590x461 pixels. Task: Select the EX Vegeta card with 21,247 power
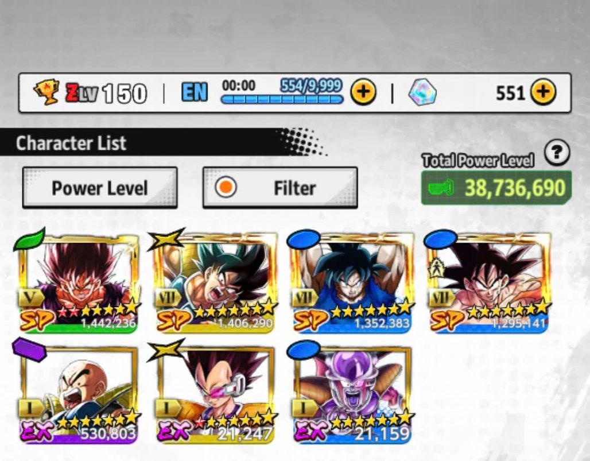coord(215,395)
